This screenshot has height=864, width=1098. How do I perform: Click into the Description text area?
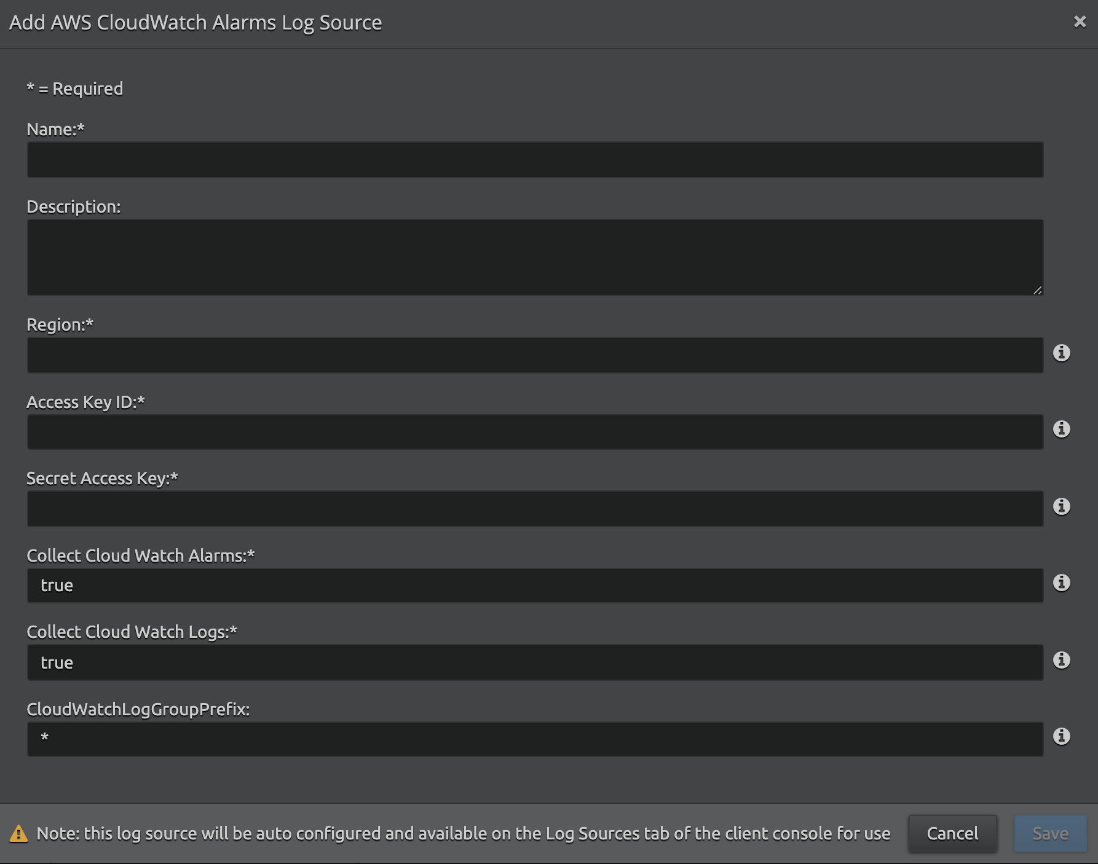535,257
